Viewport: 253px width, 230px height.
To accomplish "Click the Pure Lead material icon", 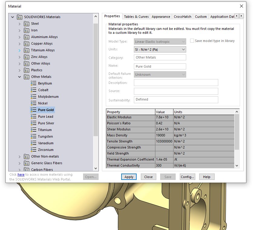I will point(34,117).
